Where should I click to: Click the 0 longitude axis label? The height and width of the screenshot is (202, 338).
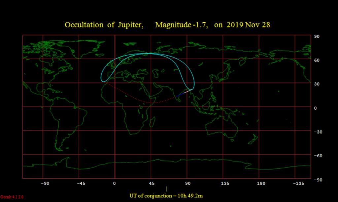click(115, 183)
